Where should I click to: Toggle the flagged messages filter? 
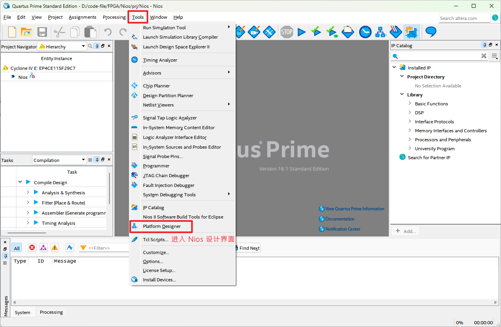click(x=70, y=247)
